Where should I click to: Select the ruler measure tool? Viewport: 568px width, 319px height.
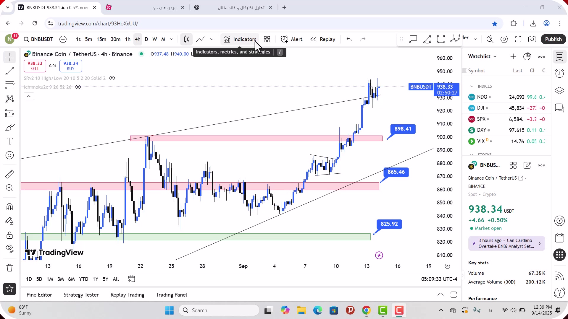(x=10, y=174)
